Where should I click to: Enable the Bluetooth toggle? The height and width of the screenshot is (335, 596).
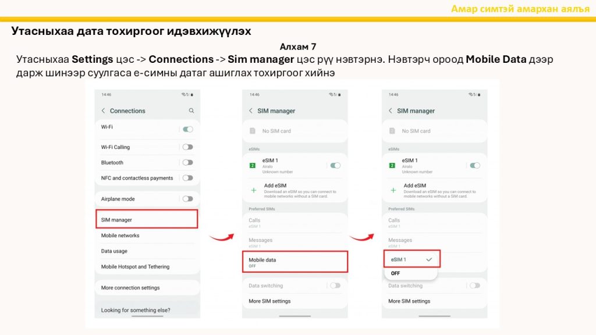(187, 162)
